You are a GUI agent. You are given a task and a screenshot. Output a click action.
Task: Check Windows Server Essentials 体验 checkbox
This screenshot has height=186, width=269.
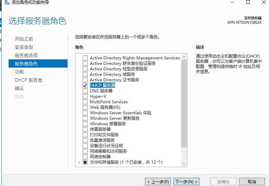point(85,113)
